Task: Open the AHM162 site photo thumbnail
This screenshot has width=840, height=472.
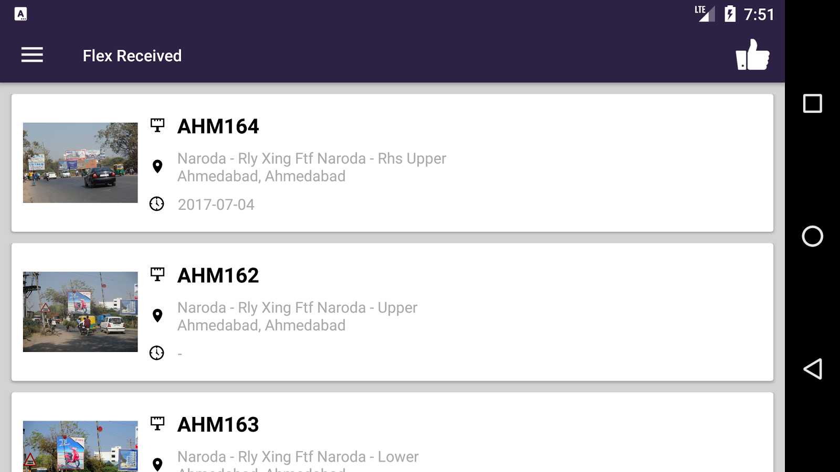Action: point(80,312)
